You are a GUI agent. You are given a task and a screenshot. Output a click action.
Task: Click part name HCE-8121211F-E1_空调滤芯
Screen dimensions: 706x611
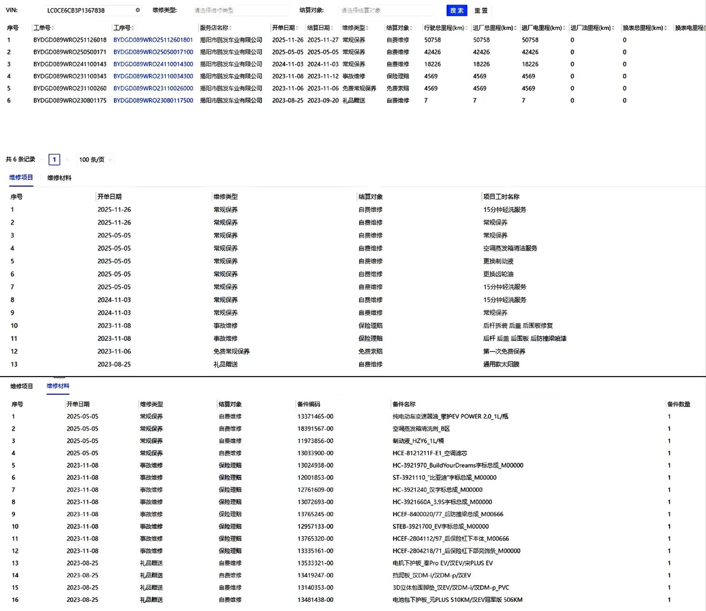(430, 453)
